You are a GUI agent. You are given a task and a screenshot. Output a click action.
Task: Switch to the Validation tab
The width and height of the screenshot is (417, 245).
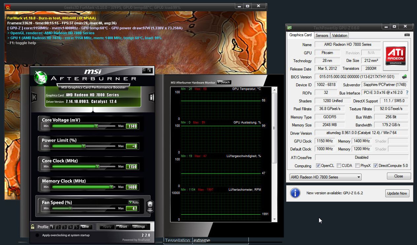[x=339, y=35]
